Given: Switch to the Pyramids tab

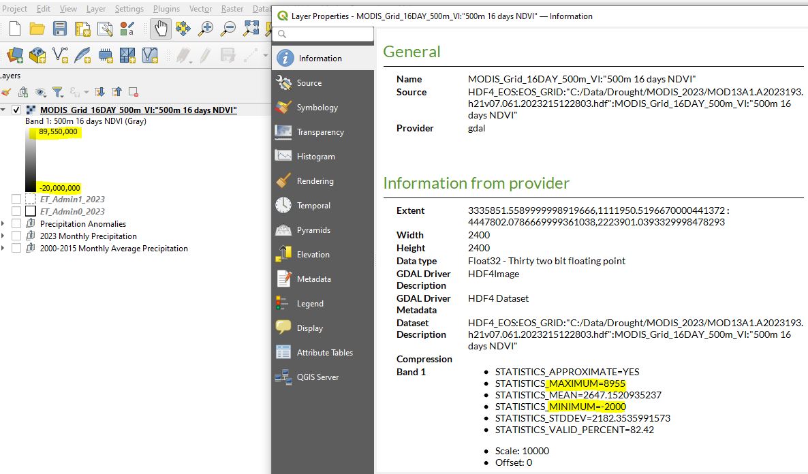Looking at the screenshot, I should 322,230.
